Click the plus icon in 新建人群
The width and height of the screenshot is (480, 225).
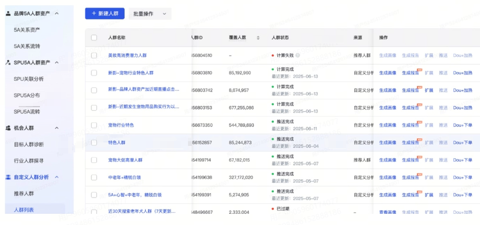tap(94, 13)
